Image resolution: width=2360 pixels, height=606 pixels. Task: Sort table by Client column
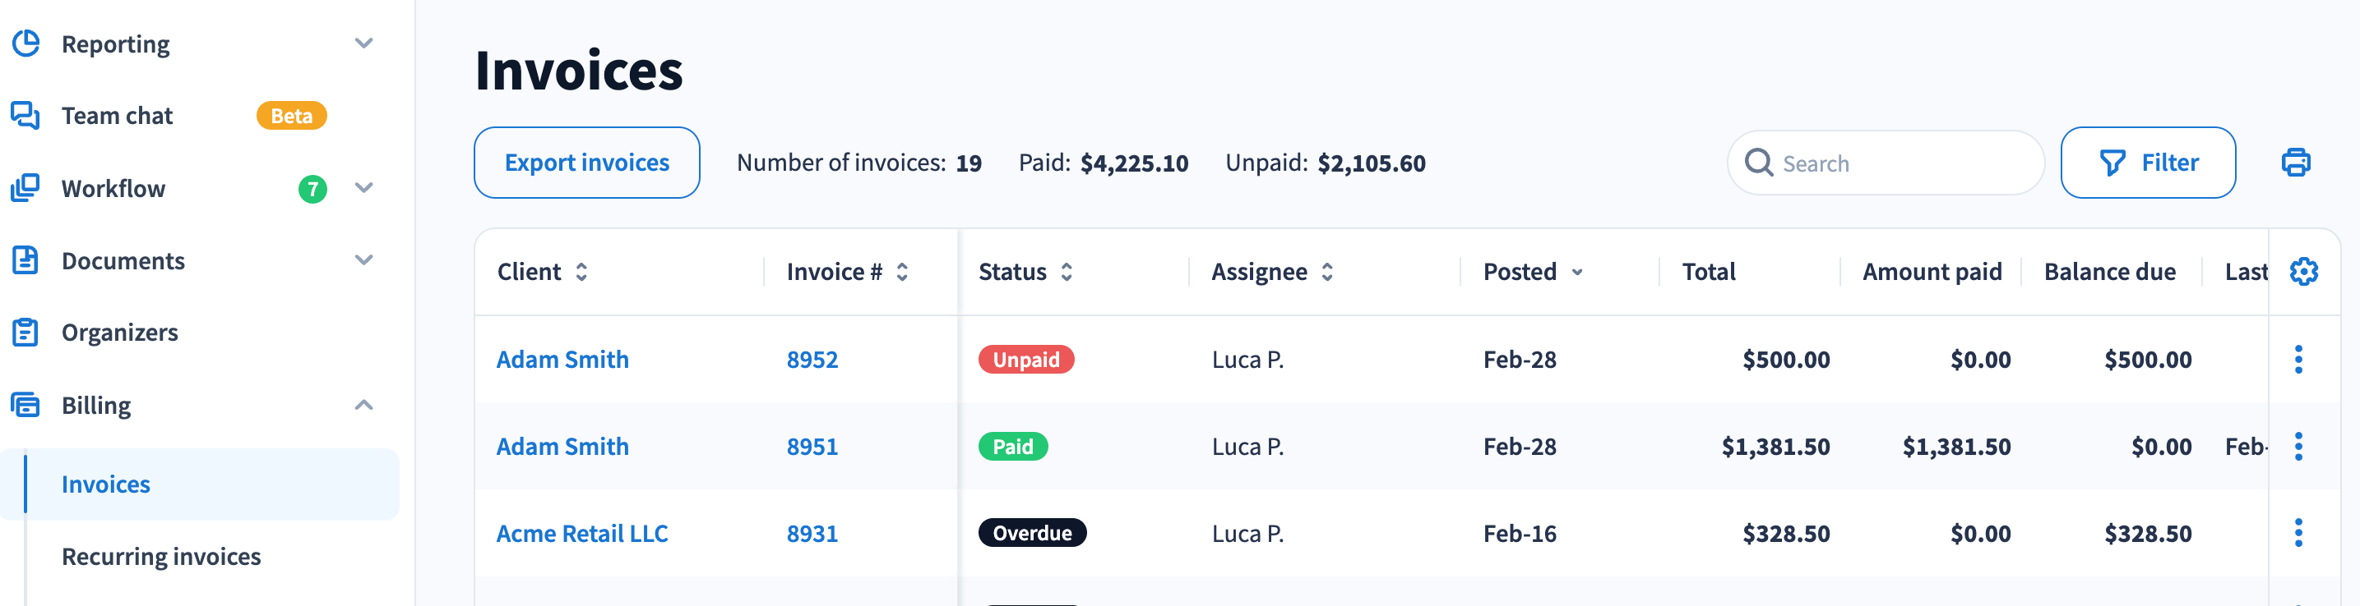click(581, 272)
